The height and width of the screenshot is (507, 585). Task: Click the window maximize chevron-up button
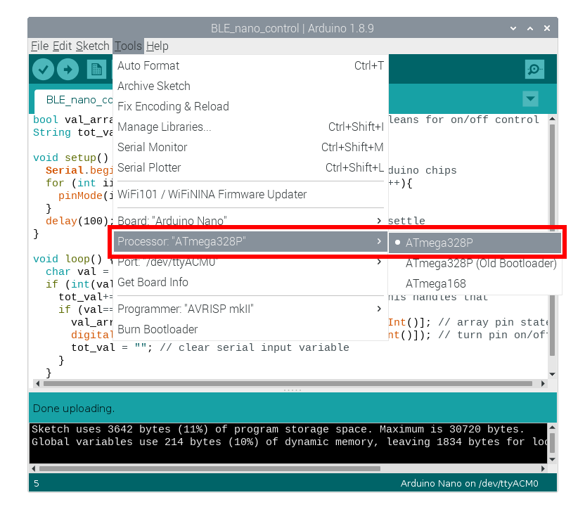coord(530,28)
